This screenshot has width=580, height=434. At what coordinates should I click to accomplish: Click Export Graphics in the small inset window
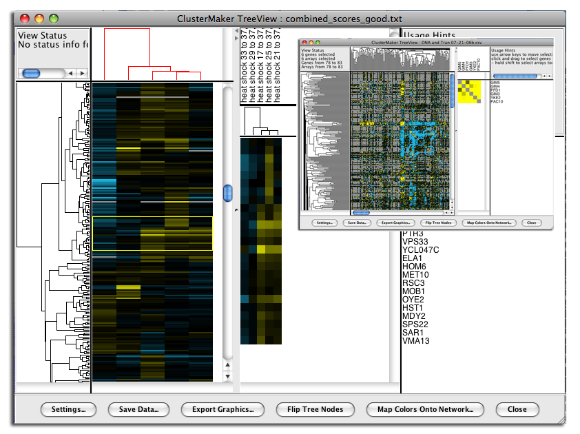pos(395,223)
